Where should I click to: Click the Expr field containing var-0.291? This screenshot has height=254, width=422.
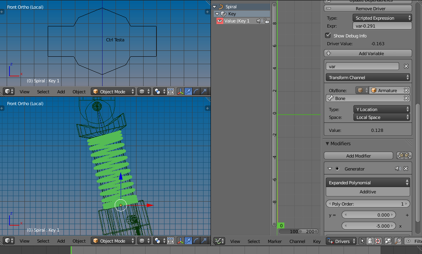pyautogui.click(x=382, y=26)
